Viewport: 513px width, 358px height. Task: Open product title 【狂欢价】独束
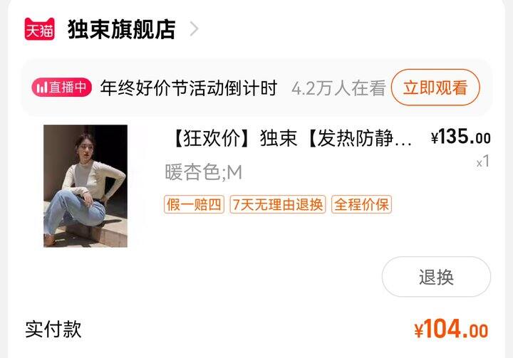pos(291,138)
